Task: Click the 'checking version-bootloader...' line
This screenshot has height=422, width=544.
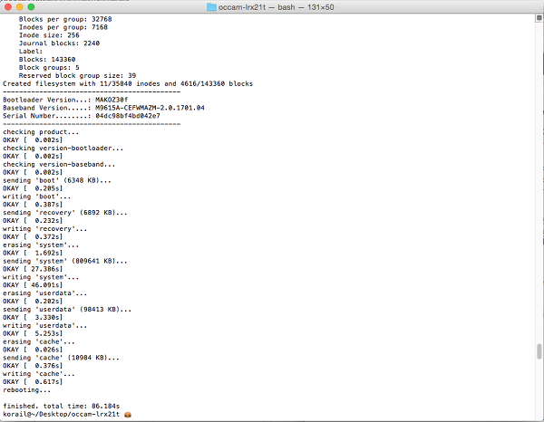Action: click(x=63, y=148)
